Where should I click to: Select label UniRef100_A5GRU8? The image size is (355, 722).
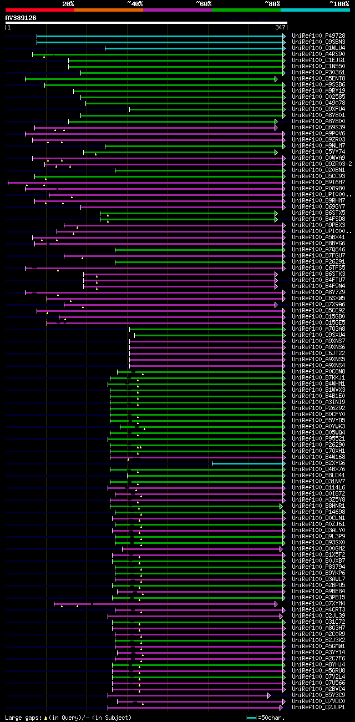[318, 671]
